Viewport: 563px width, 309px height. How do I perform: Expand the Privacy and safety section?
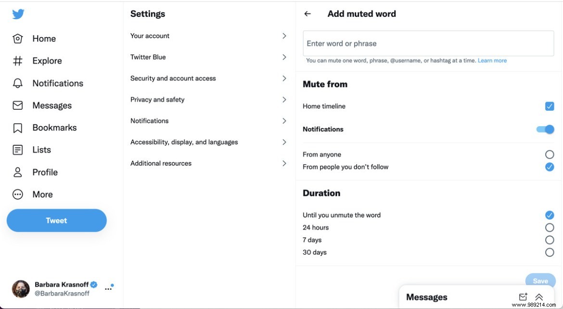207,100
